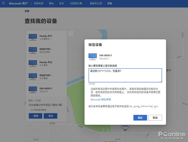Go to the 安全 navigation item
The image size is (188, 142).
[x=62, y=4]
